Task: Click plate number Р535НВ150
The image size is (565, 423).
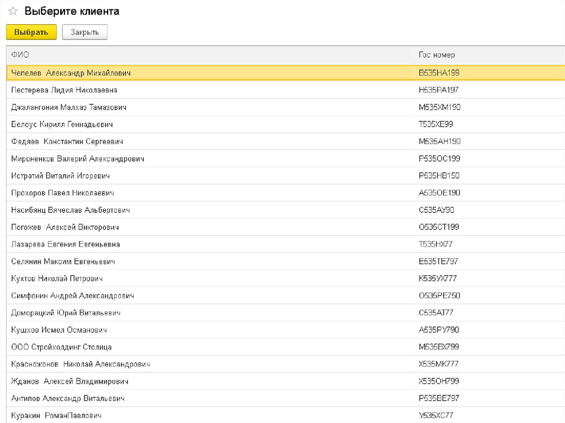Action: [439, 176]
